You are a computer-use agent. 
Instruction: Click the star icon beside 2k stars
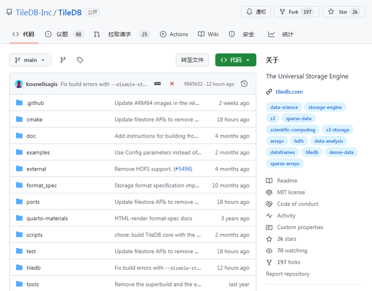pos(269,239)
